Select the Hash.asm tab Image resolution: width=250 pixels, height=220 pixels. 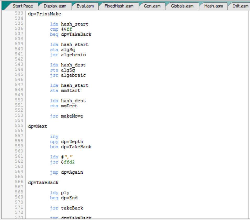[213, 6]
